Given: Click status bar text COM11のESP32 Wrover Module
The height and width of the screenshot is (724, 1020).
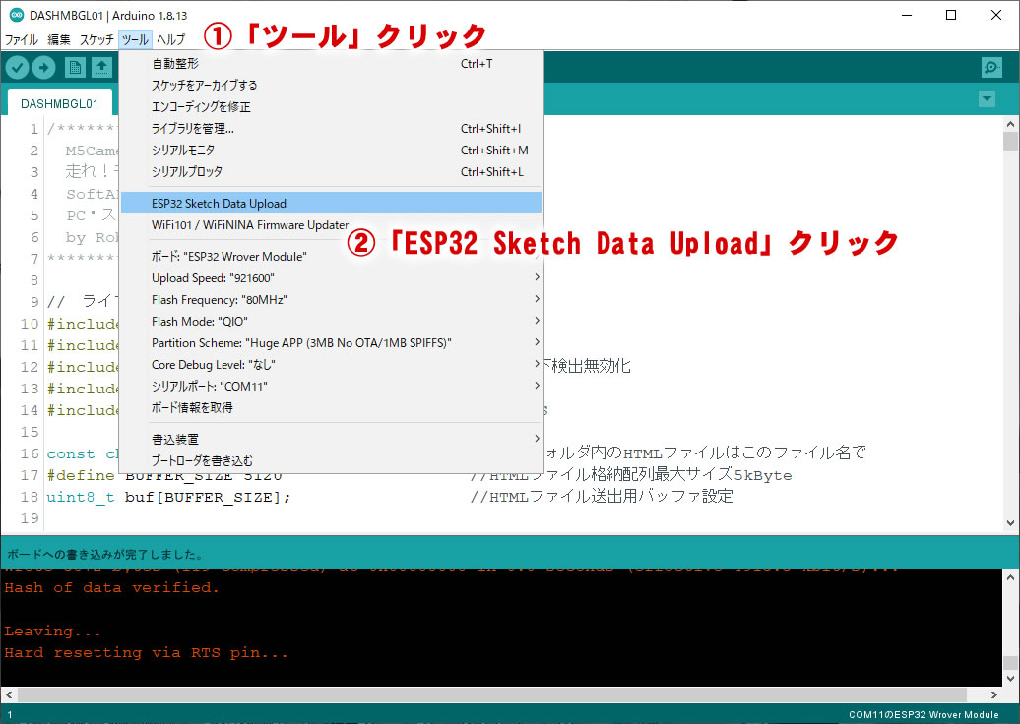Looking at the screenshot, I should coord(924,714).
